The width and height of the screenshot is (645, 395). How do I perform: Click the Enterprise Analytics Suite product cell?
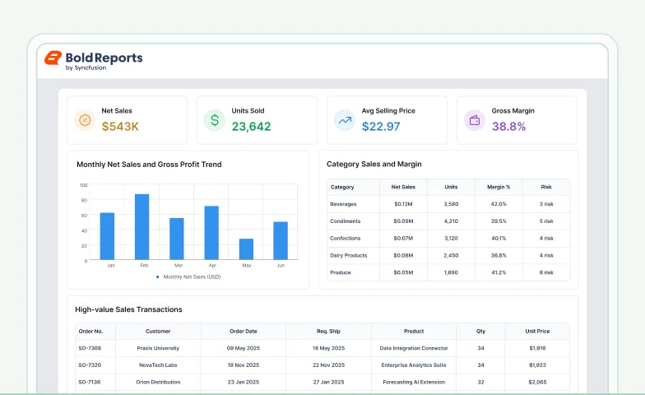pos(414,365)
